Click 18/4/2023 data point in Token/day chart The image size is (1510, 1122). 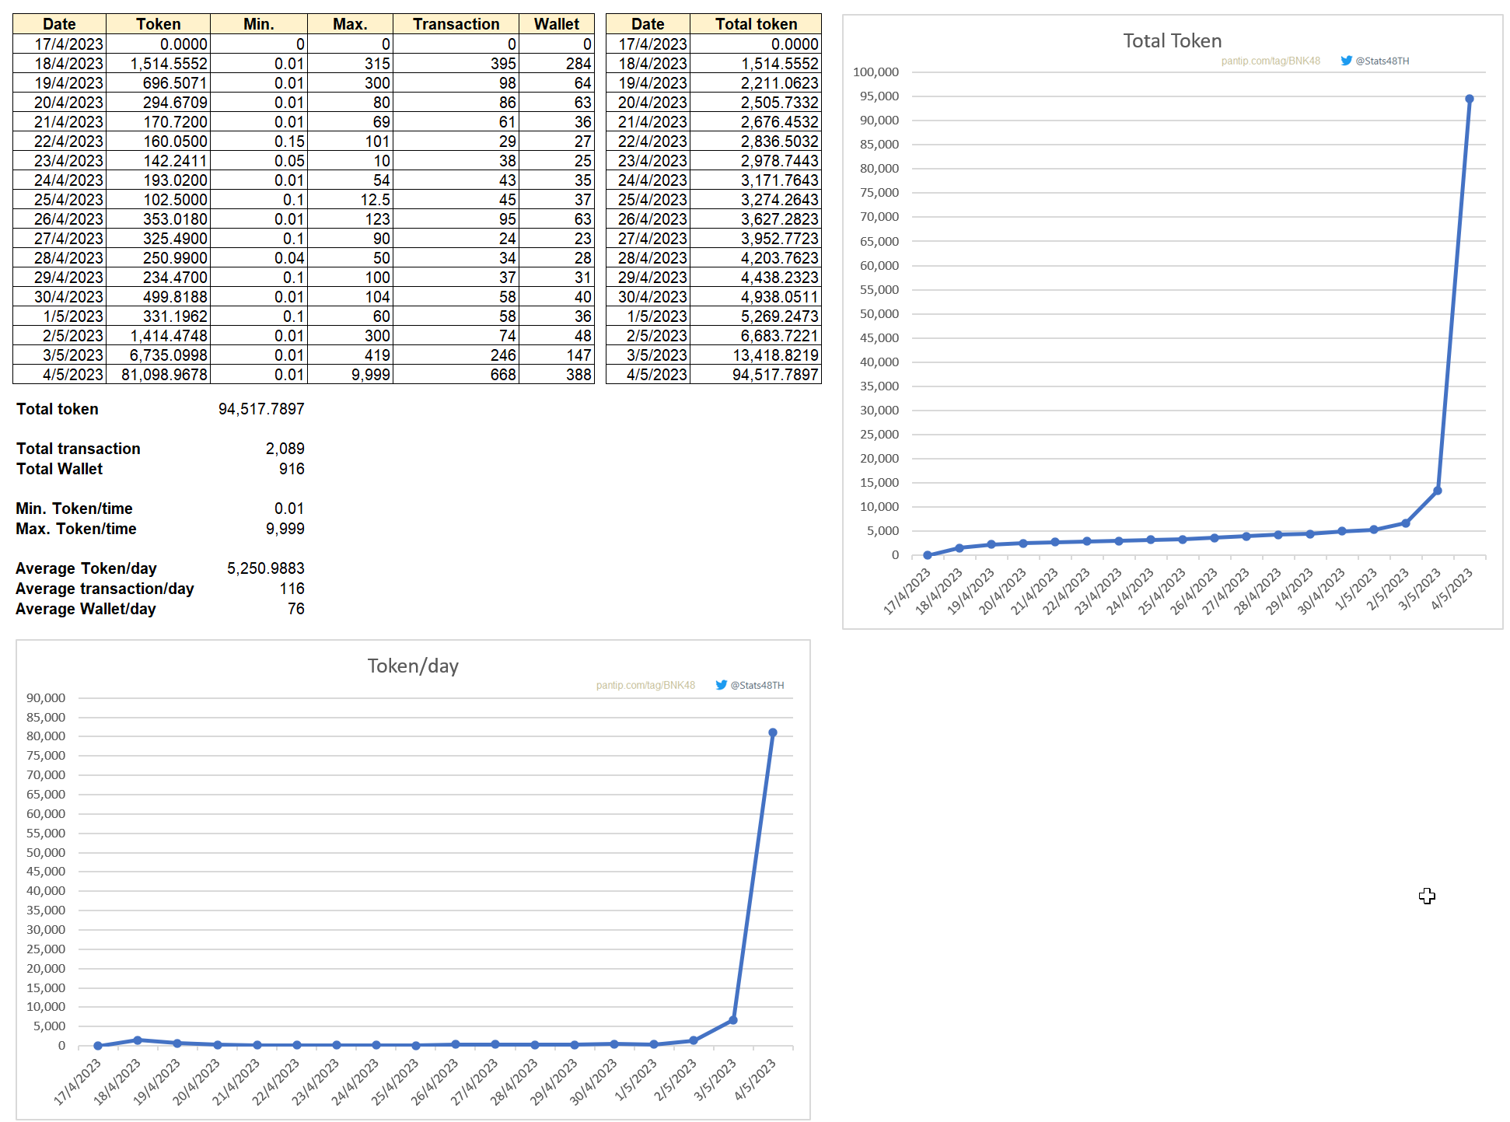click(138, 1040)
